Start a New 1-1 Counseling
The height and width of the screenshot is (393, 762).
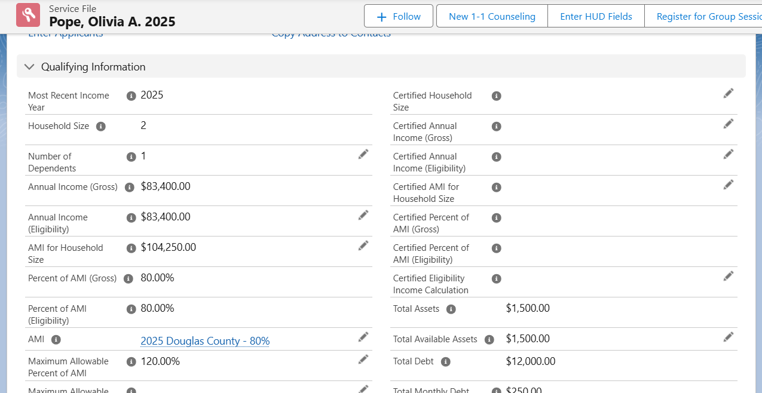pyautogui.click(x=491, y=17)
